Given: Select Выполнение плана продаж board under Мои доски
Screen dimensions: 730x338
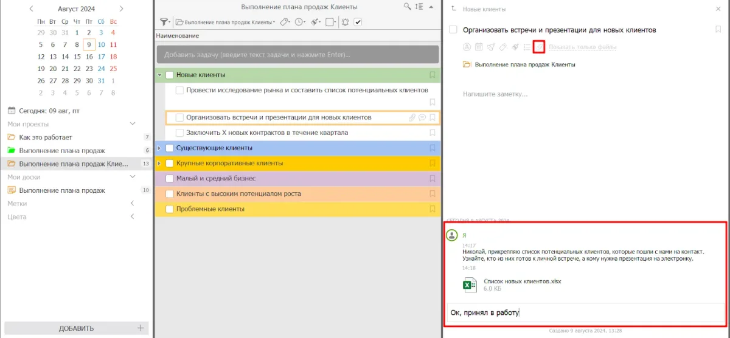Looking at the screenshot, I should (62, 190).
